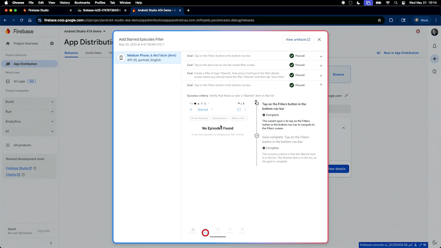This screenshot has height=248, width=441.
Task: Select App Distribution shortcut in sidebar
Action: pos(30,64)
